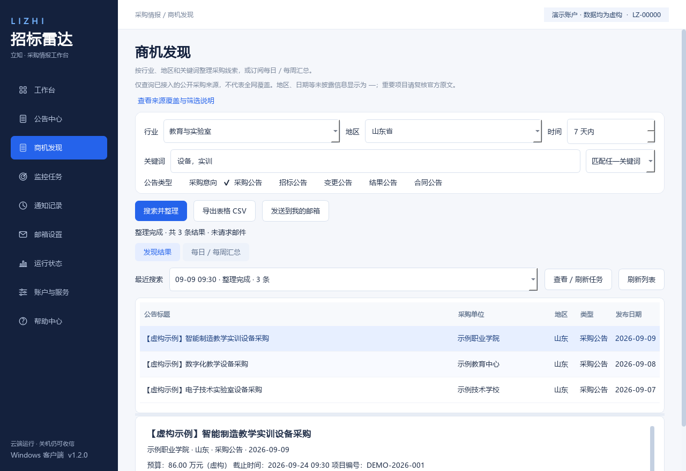Image resolution: width=686 pixels, height=471 pixels.
Task: Uncheck the 采购公告 announcement type
Action: 243,183
